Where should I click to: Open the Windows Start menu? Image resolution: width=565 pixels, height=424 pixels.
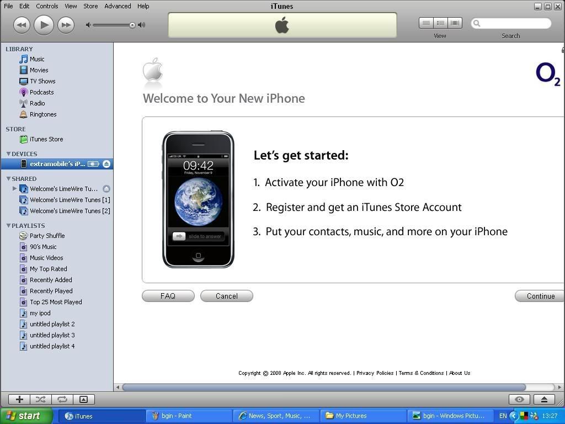[26, 416]
